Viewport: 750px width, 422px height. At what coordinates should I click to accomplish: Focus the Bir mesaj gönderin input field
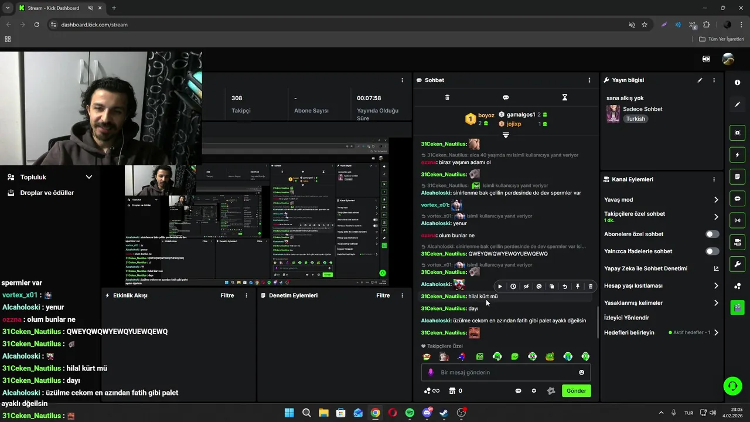coord(506,372)
